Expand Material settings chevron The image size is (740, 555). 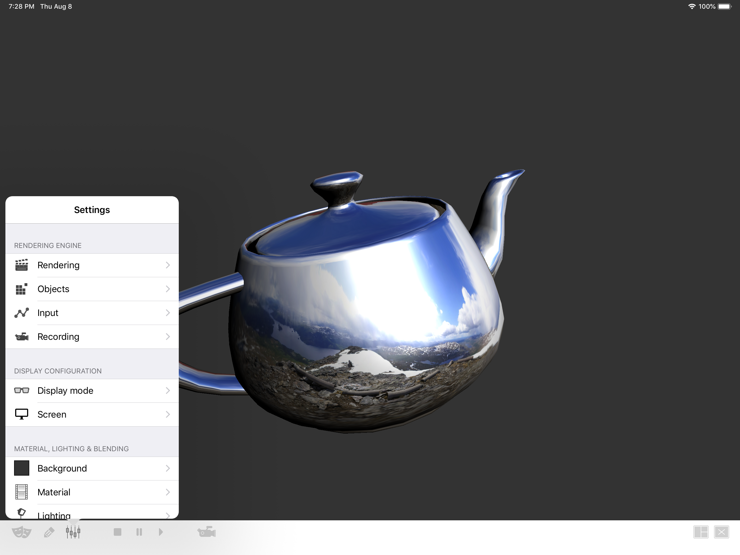[x=168, y=492]
